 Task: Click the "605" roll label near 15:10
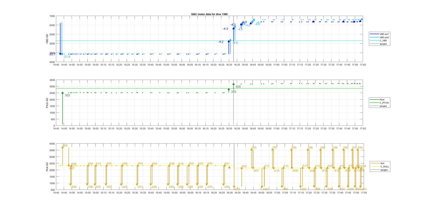(109, 164)
